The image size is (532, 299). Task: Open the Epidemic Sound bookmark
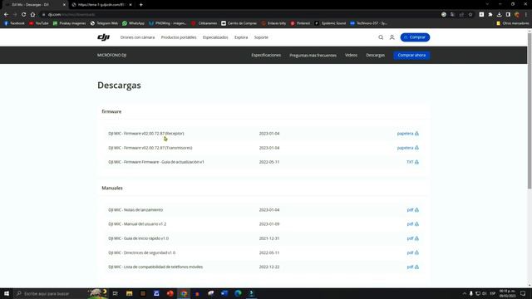[330, 23]
